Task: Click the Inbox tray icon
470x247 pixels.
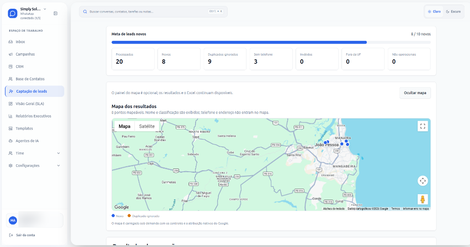Action: click(x=11, y=42)
